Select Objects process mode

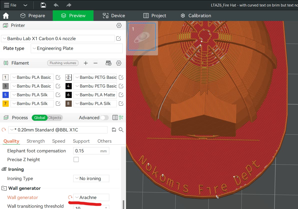pyautogui.click(x=55, y=117)
